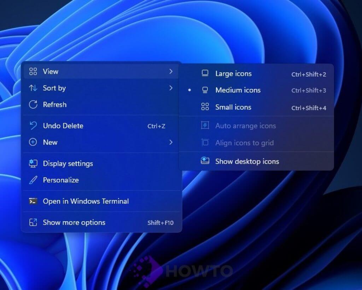Click the Refresh circular arrow icon

coord(33,104)
